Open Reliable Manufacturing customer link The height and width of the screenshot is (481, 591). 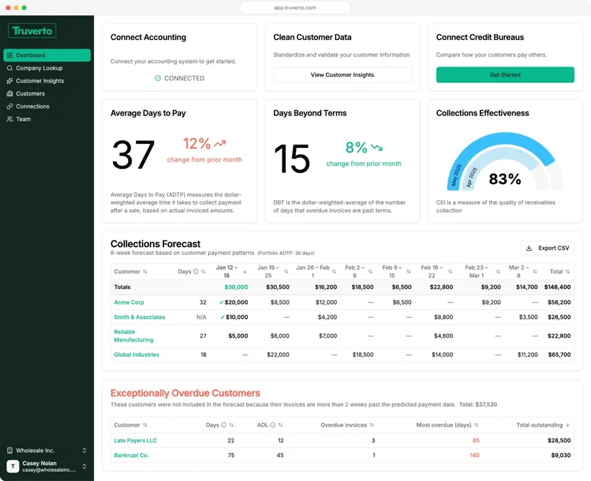(133, 336)
